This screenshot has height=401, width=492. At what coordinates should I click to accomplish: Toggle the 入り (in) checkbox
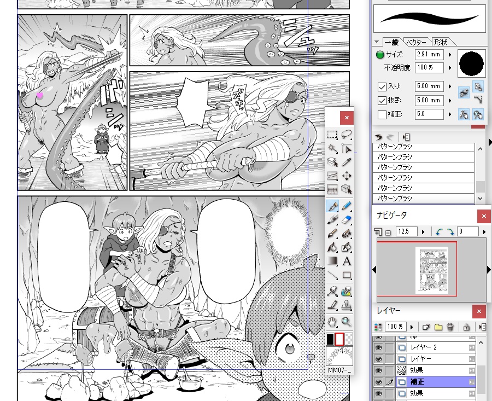coord(382,86)
